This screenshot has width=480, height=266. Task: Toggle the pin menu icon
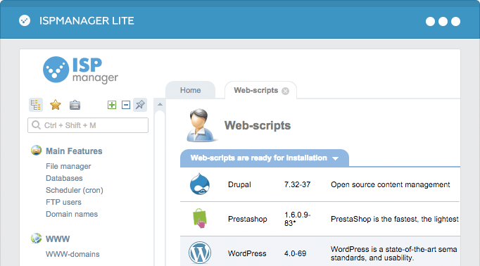[140, 105]
